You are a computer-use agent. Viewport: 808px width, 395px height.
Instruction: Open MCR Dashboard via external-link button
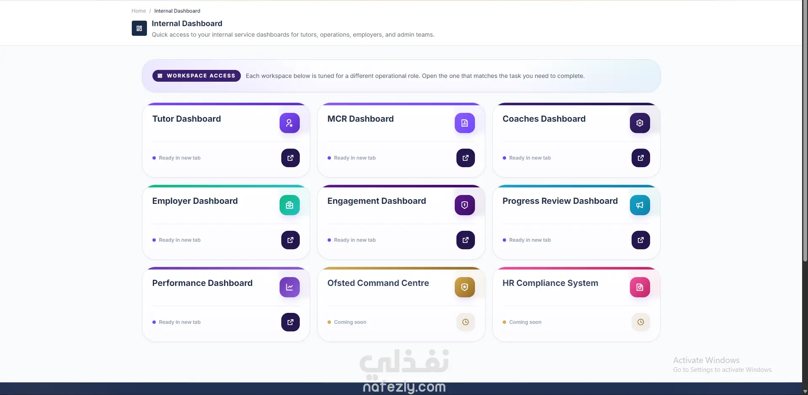pos(466,158)
